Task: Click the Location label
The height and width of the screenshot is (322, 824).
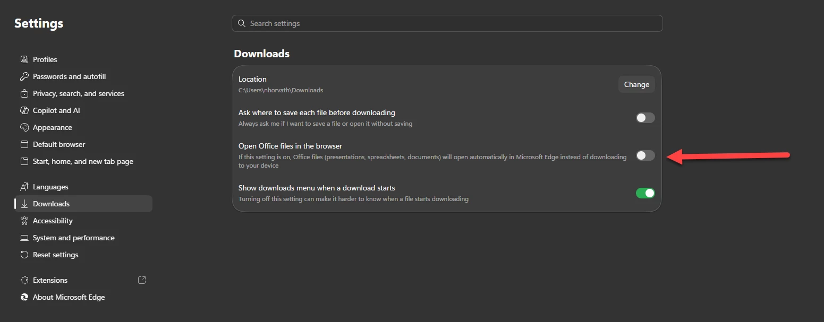Action: point(252,79)
